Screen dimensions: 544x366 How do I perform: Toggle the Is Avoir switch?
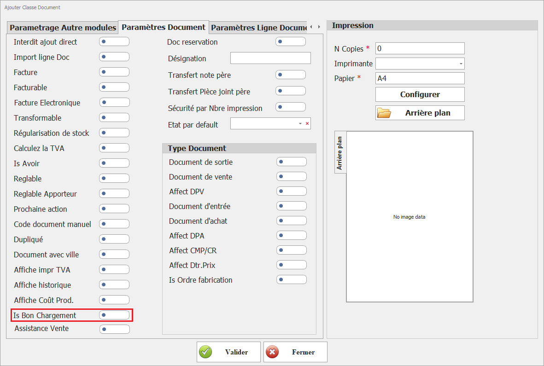114,163
